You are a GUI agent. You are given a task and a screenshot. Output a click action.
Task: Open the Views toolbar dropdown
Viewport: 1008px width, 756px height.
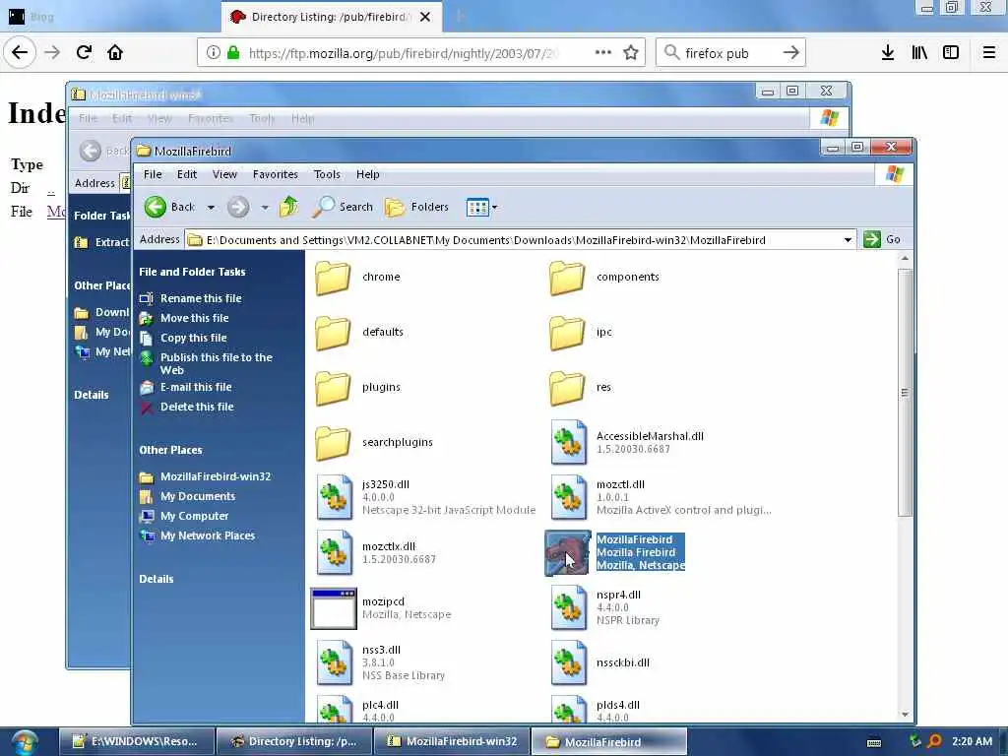click(x=481, y=207)
